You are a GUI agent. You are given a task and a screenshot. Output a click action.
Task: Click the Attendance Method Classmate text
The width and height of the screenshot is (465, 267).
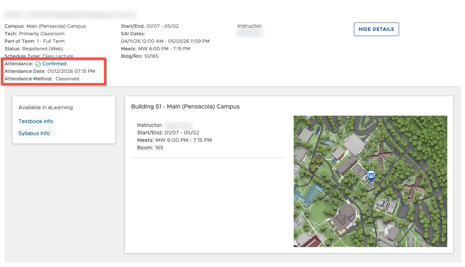click(42, 79)
